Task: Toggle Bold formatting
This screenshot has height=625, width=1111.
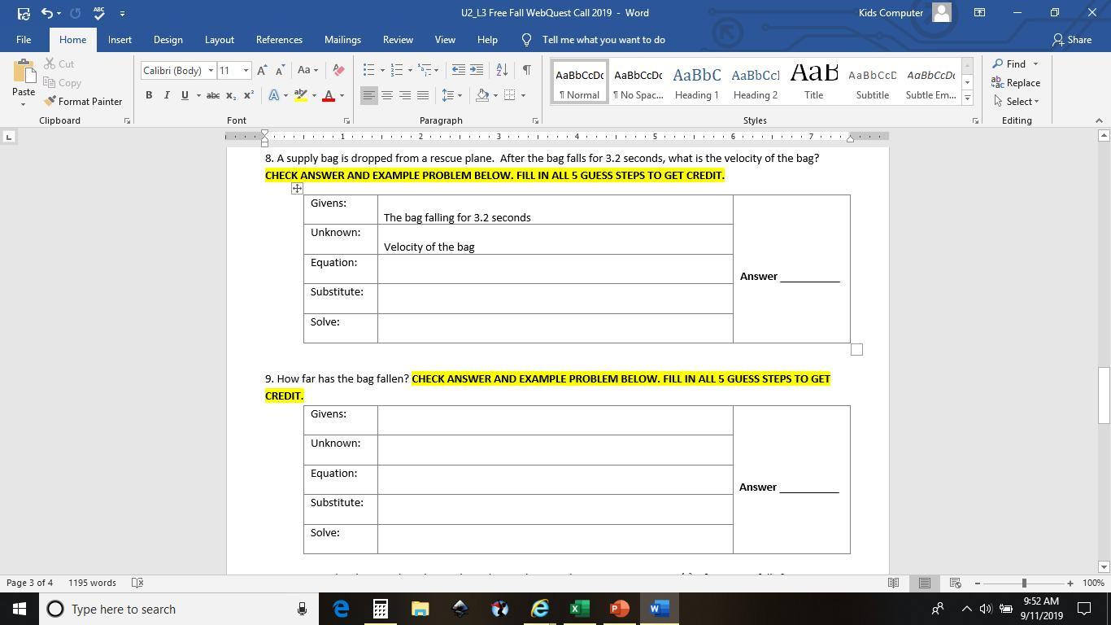Action: pyautogui.click(x=149, y=96)
